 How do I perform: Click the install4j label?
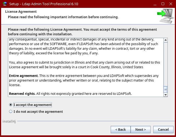click(x=9, y=121)
